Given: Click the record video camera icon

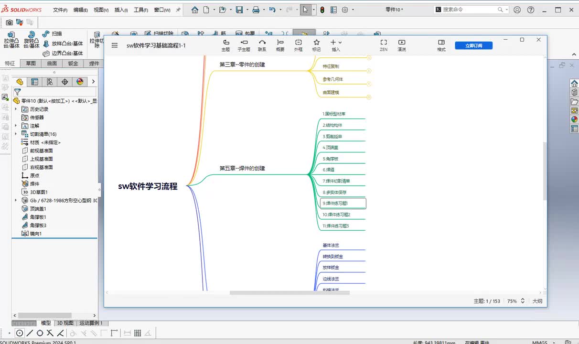Looking at the screenshot, I should click(20, 22).
